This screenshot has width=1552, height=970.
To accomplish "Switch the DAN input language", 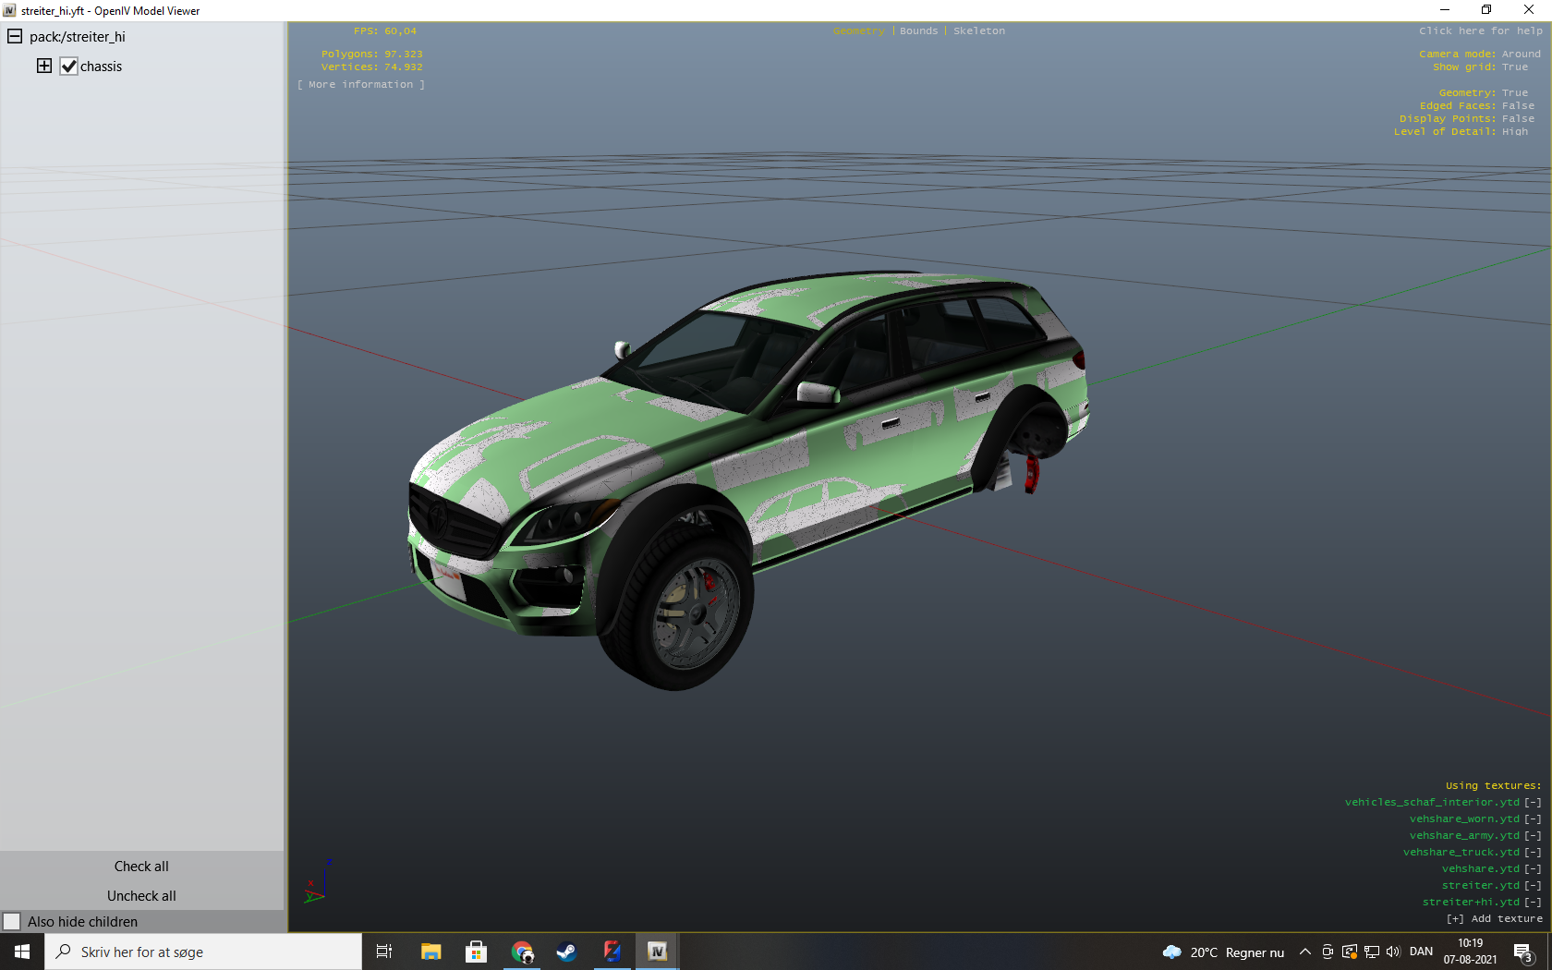I will [x=1422, y=952].
